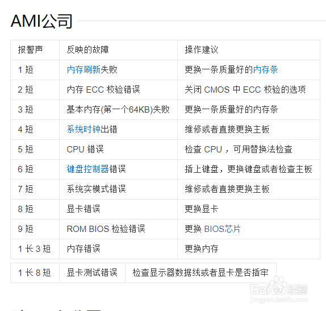
Task: Click 显卡测试错误 cell
Action: (x=93, y=273)
